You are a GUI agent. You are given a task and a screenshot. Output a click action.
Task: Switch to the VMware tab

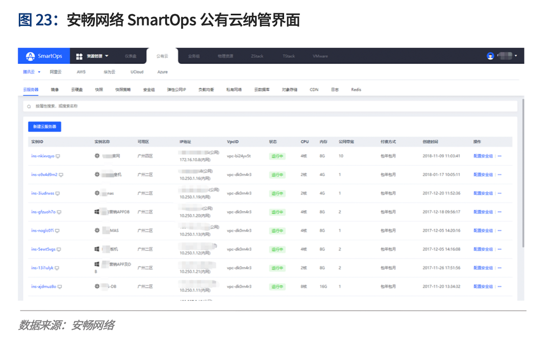[320, 56]
